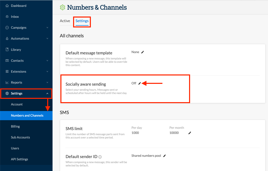Open API Settings page
This screenshot has width=268, height=171.
[x=20, y=159]
